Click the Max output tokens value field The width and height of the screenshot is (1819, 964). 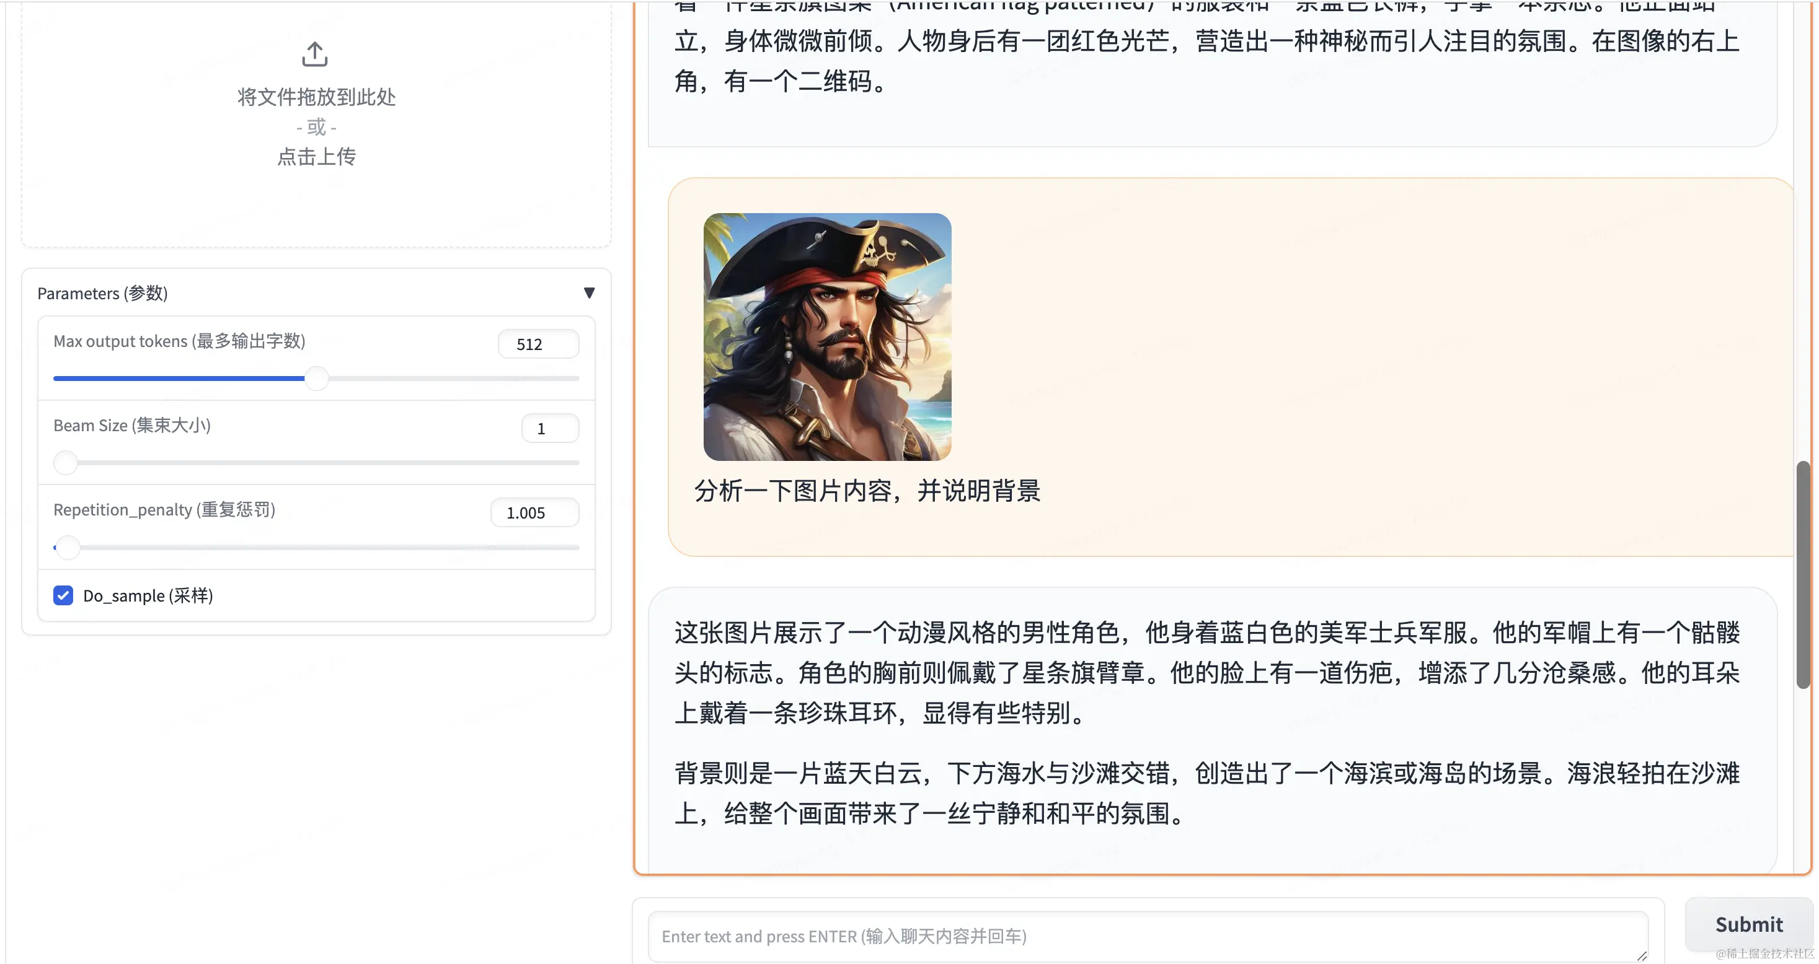pyautogui.click(x=538, y=344)
